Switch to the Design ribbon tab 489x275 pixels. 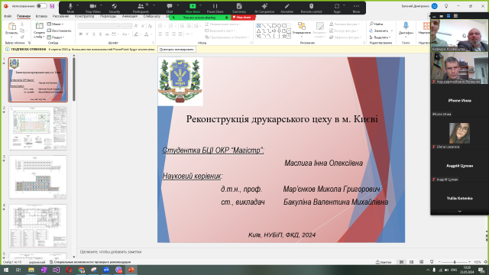[84, 16]
